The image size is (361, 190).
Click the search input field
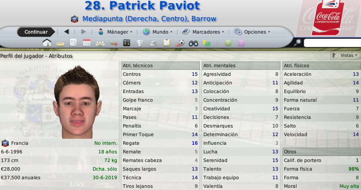[333, 43]
